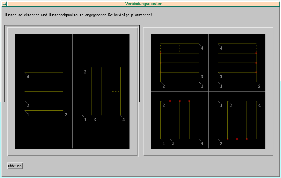
Task: Choose vertical pattern with red points along top
Action: 180,120
